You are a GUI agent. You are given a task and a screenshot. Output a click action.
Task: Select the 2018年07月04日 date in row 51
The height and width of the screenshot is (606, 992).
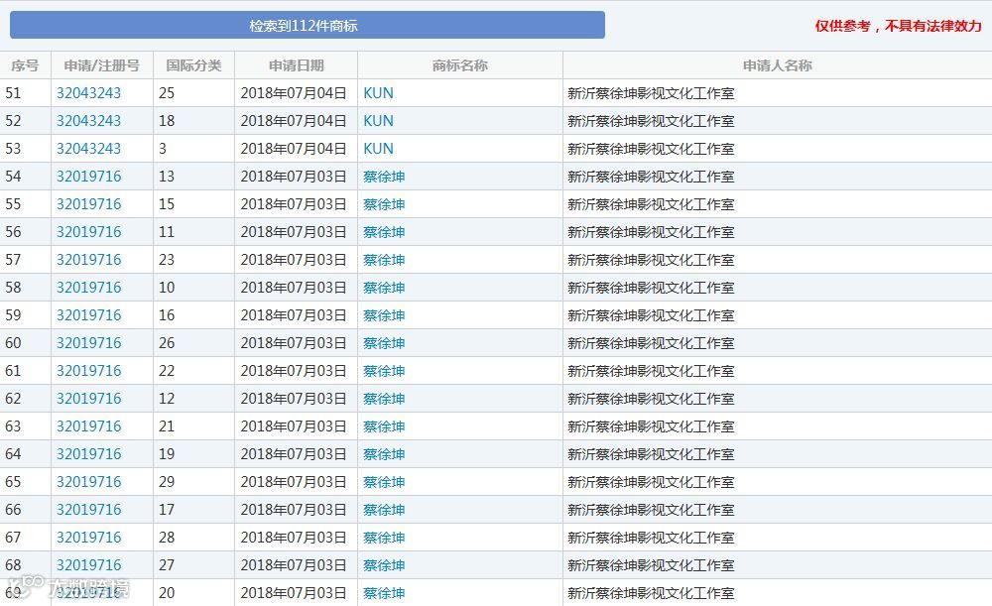[x=294, y=93]
